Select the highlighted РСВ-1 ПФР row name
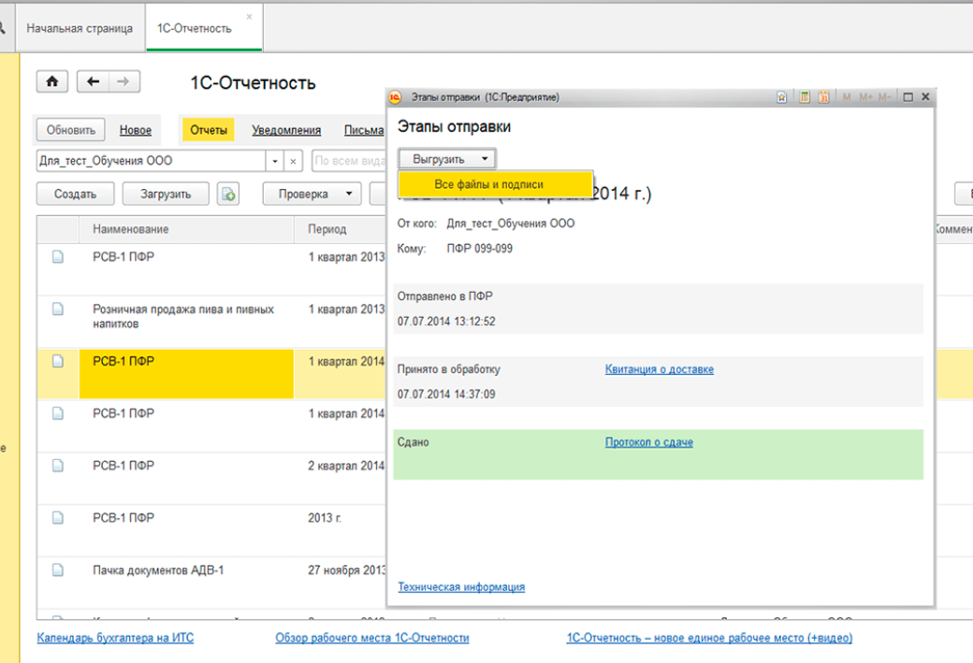 186,373
